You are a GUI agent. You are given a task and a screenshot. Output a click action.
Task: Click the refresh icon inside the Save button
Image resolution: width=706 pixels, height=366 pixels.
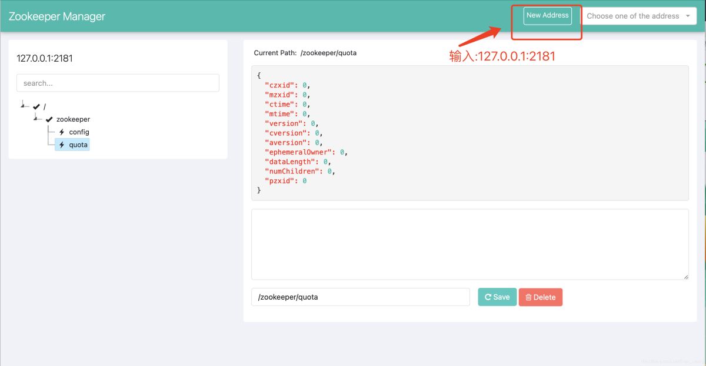point(488,297)
